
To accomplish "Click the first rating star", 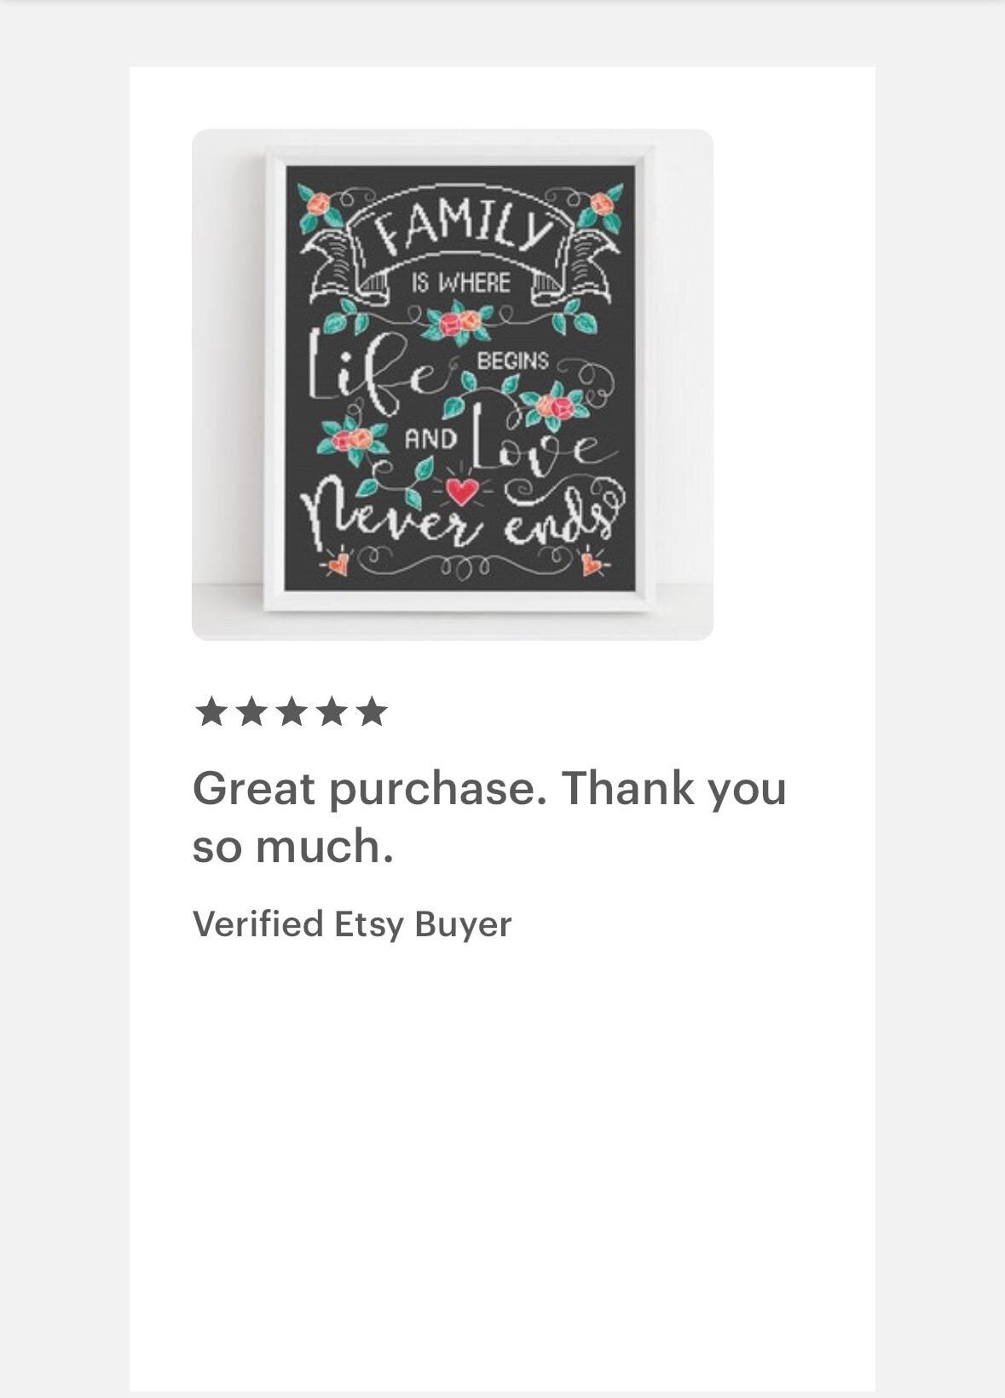I will click(x=211, y=711).
